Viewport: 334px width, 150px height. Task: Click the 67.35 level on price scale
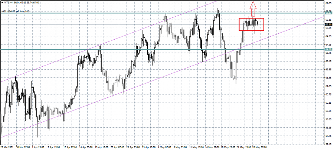click(328, 3)
